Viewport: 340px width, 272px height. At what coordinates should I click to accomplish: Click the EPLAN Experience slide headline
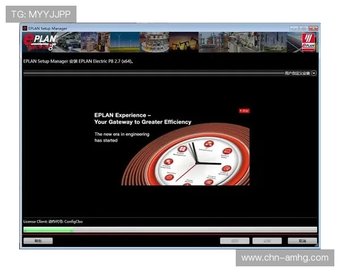point(143,118)
